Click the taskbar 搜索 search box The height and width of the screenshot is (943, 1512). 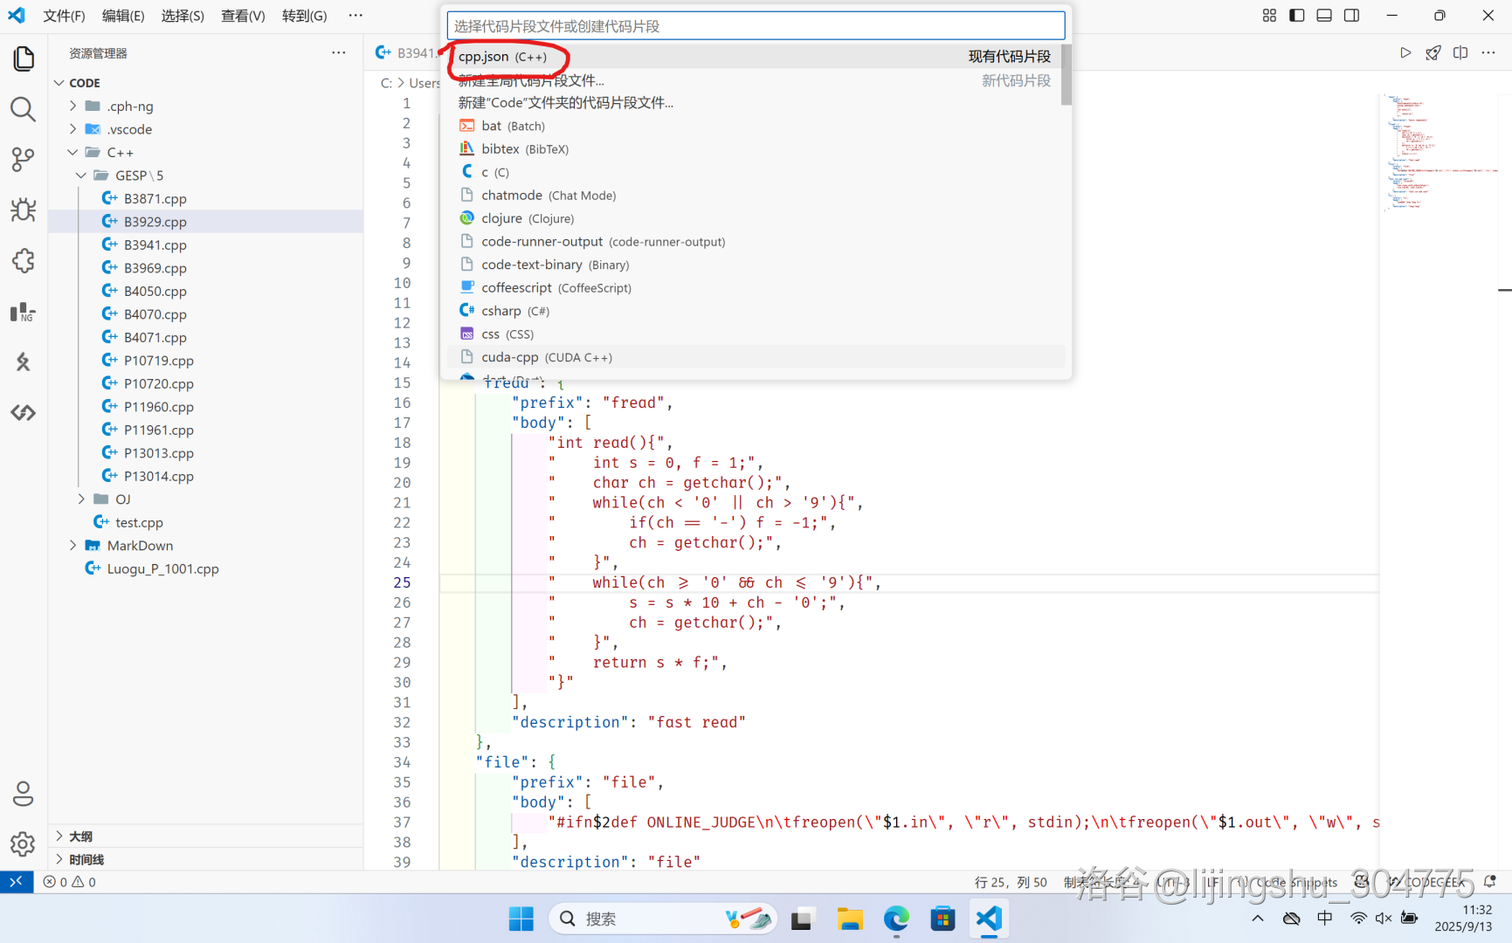(x=663, y=919)
